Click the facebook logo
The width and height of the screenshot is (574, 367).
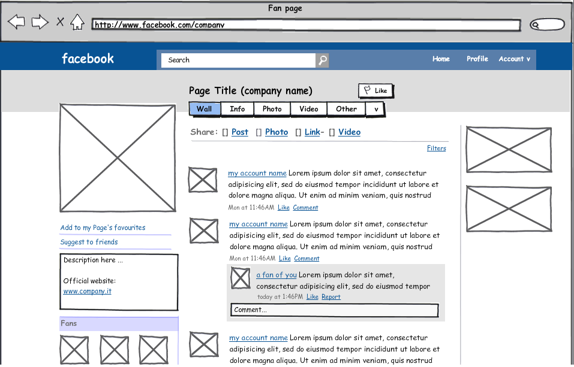tap(88, 59)
